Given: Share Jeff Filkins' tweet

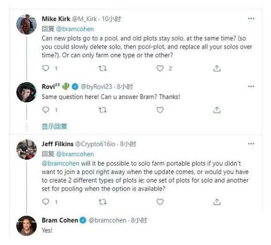Looking at the screenshot, I should point(217,202).
